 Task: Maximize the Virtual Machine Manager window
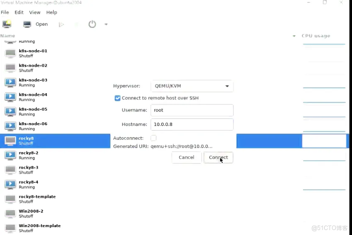tap(325, 2)
